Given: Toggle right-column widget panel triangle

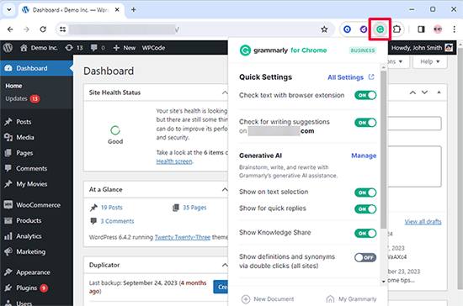Looking at the screenshot, I should coord(439,92).
